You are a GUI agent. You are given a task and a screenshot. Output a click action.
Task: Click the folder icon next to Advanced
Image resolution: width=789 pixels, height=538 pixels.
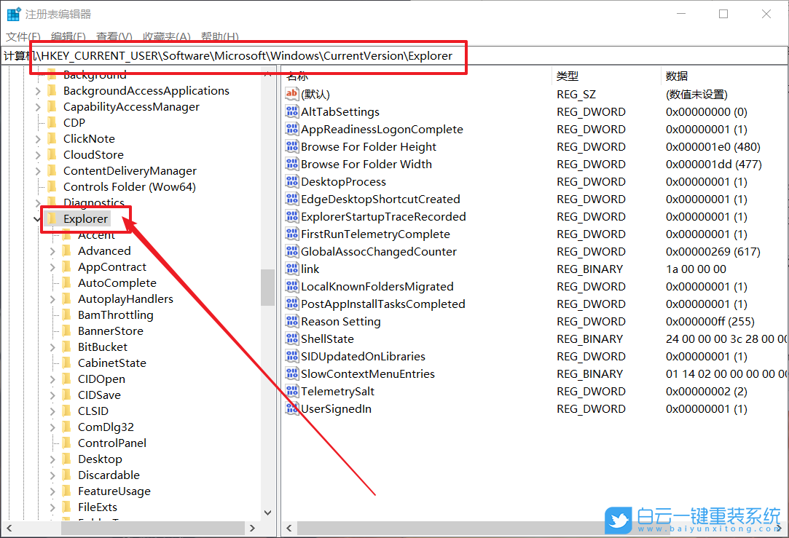(67, 250)
